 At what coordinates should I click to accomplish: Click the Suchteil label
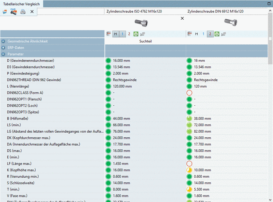[x=145, y=41]
